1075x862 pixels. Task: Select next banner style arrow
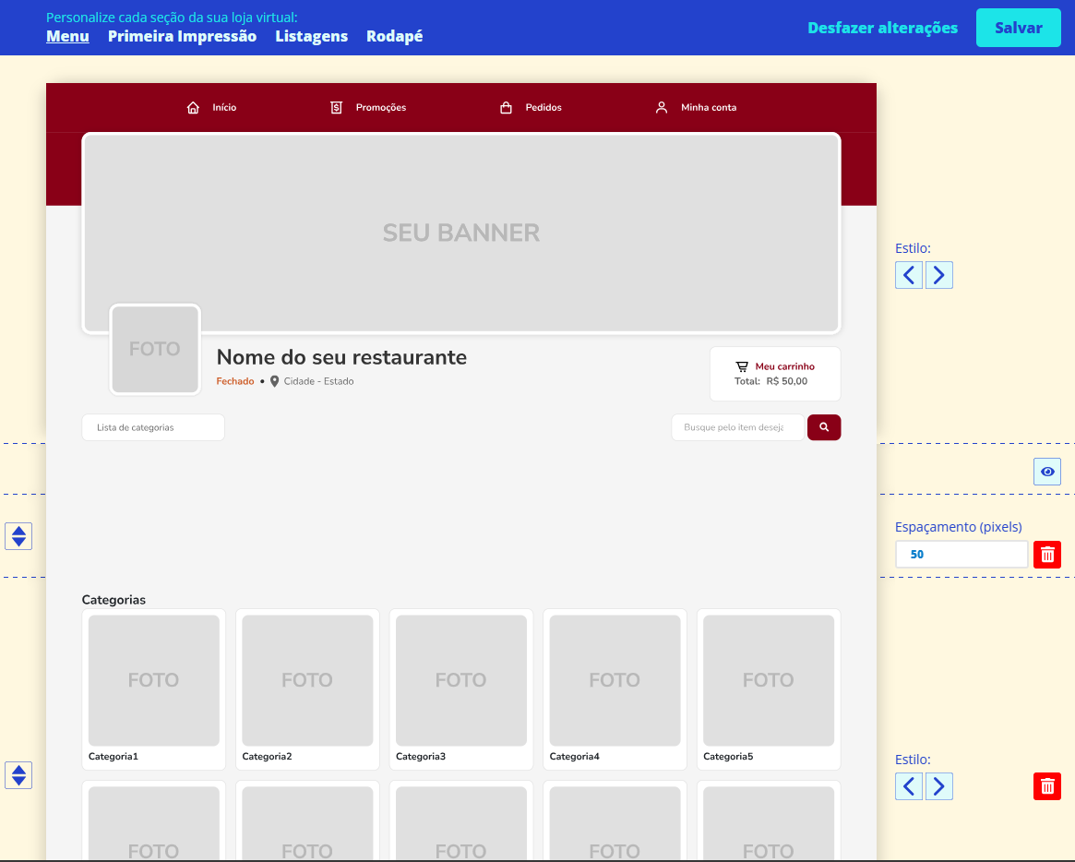pyautogui.click(x=939, y=275)
